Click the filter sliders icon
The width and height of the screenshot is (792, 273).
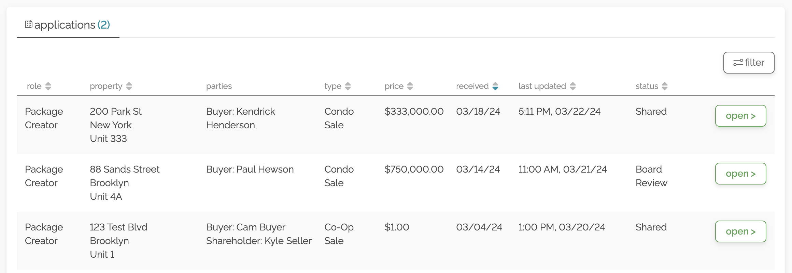point(738,63)
